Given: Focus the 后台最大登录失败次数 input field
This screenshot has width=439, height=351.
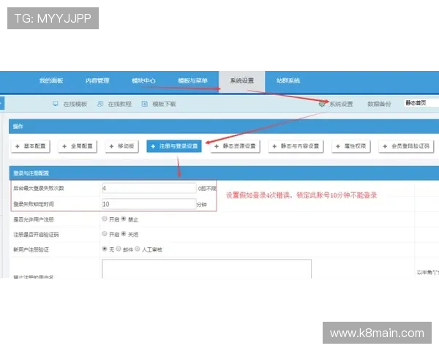Looking at the screenshot, I should pos(149,188).
